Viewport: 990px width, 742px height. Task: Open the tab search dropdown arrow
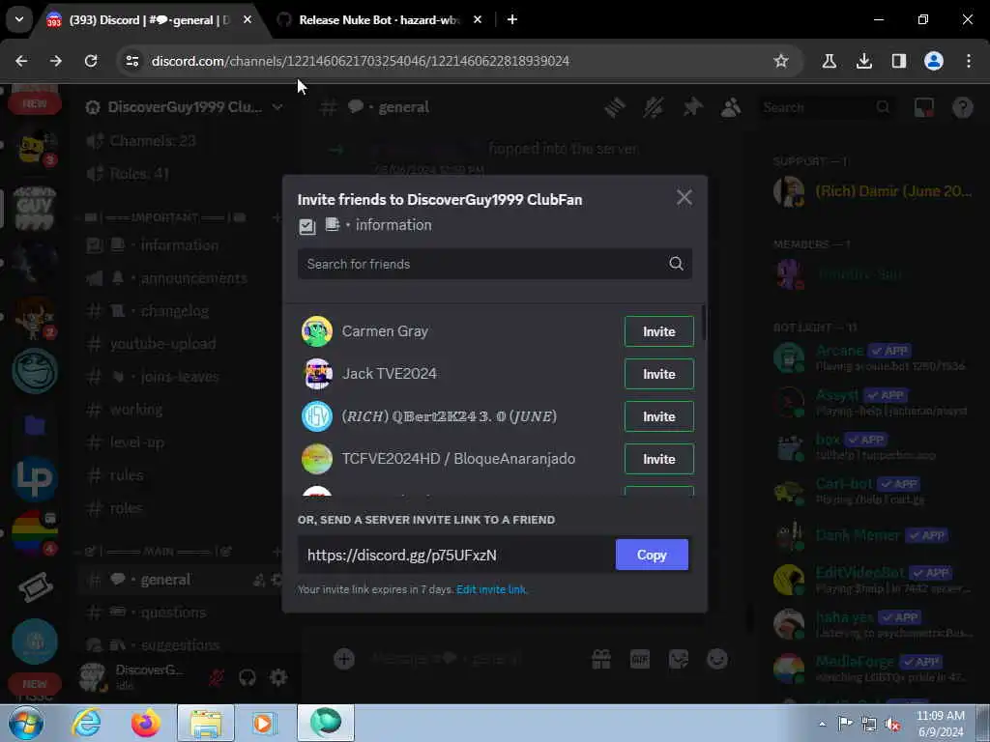tap(19, 19)
